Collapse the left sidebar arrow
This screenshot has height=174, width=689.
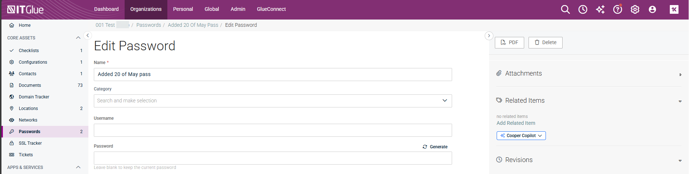pos(88,35)
